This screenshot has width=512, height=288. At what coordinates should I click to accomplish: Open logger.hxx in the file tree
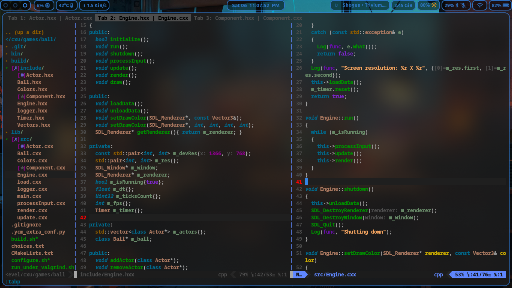32,111
